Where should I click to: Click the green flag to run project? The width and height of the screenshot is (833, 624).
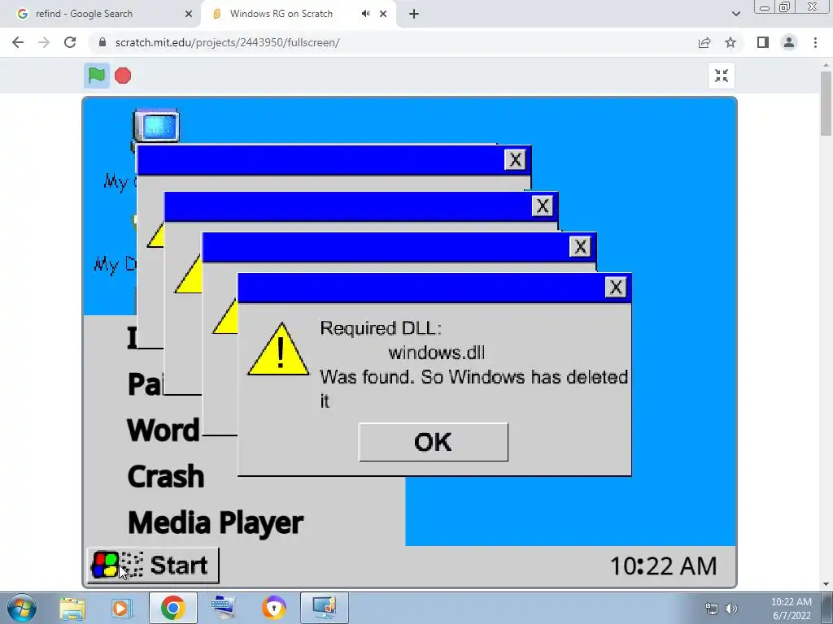coord(97,76)
